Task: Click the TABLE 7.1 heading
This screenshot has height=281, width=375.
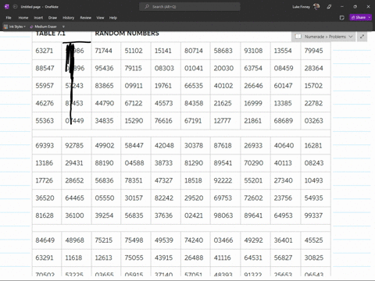Action: (x=50, y=34)
